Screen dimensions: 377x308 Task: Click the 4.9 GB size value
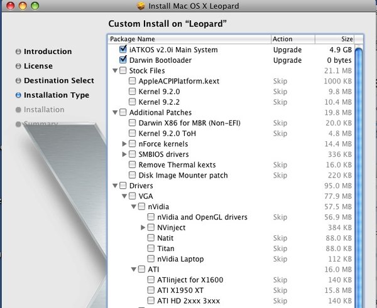coord(341,50)
